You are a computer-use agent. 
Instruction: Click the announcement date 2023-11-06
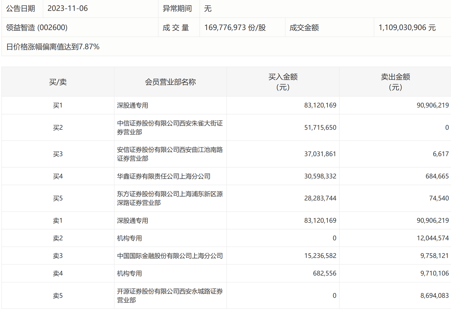tap(68, 9)
